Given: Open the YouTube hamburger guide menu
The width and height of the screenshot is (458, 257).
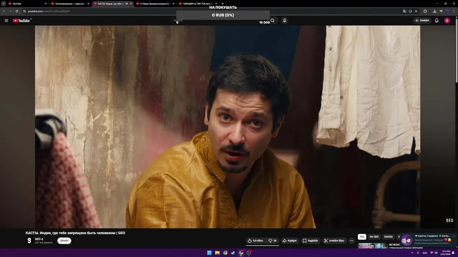Looking at the screenshot, I should (6, 20).
